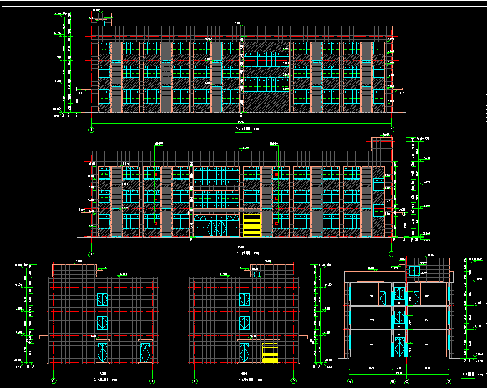Select axis bubble 1 at left of top elevation
Viewport: 487px width, 388px height.
(91, 130)
